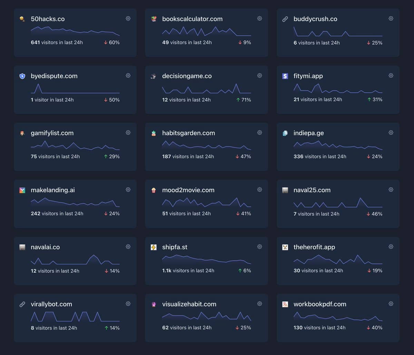The width and height of the screenshot is (414, 355).
Task: Open the visualizehabit.com site title
Action: (189, 304)
